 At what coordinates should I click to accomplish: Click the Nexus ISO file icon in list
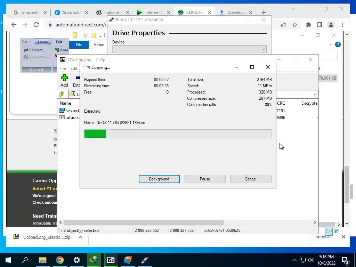[x=62, y=111]
